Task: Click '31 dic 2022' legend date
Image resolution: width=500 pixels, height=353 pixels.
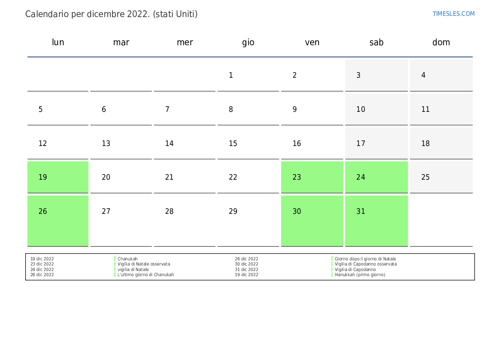Action: tap(246, 269)
